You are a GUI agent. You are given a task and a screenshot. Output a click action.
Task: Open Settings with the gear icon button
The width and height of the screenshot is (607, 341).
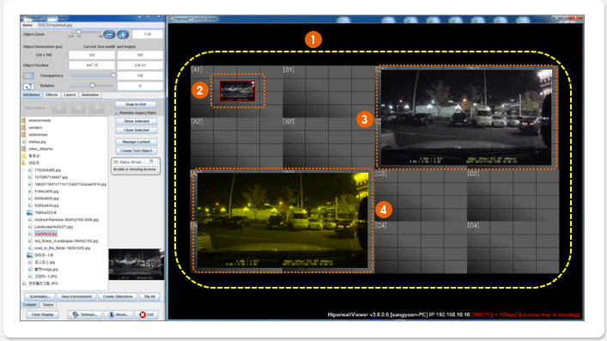pos(85,314)
